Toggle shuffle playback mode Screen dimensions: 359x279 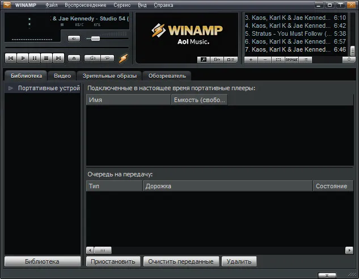[92, 58]
